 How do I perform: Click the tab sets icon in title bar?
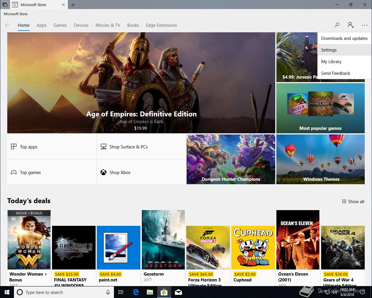pos(5,5)
